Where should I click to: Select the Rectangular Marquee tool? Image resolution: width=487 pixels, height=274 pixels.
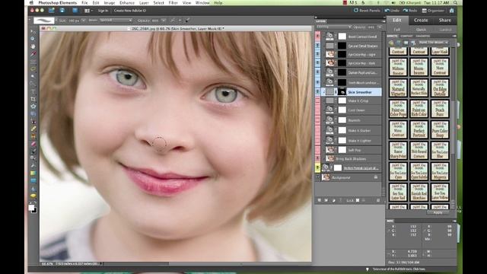(33, 62)
